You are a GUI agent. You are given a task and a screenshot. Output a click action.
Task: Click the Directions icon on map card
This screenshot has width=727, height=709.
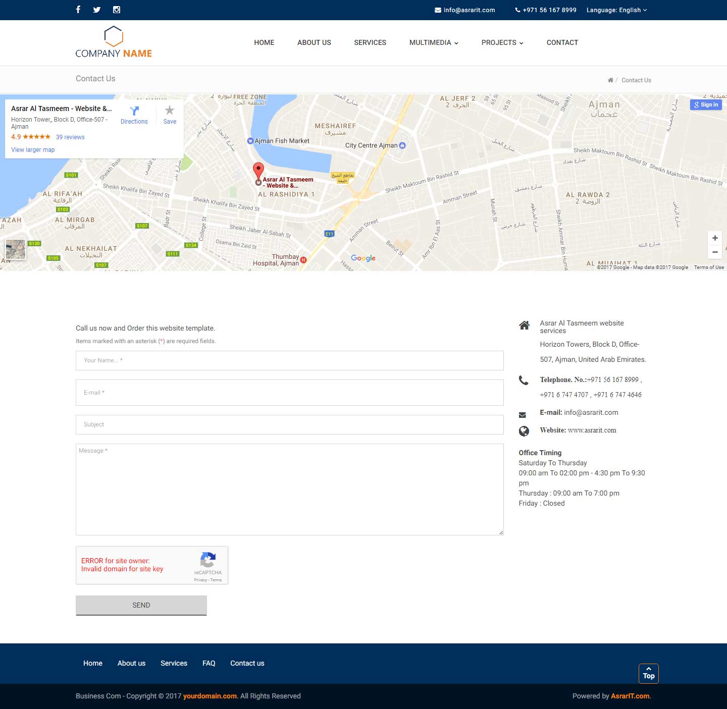pos(134,111)
